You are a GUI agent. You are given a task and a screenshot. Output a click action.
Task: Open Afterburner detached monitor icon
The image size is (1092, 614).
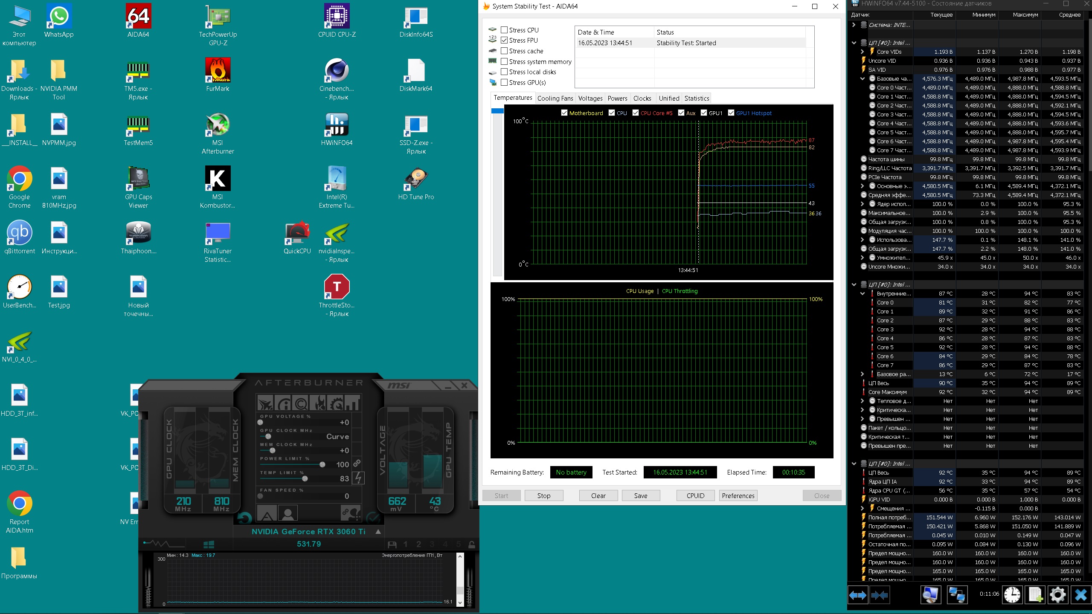click(353, 403)
